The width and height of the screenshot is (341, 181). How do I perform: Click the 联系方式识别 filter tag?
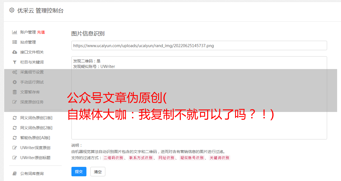(141, 158)
